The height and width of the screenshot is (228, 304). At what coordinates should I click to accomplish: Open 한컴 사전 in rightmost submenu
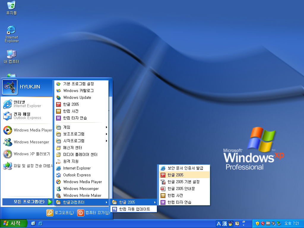coord(184,195)
